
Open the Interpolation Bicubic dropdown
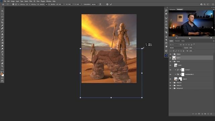[95, 4]
